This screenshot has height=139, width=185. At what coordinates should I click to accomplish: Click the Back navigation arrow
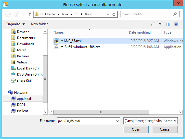[8, 14]
